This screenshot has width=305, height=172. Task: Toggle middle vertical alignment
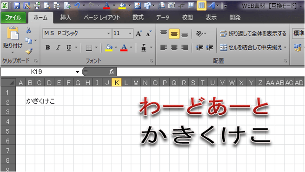[174, 33]
